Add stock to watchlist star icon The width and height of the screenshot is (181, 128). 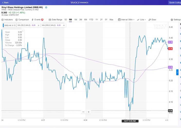(x=46, y=7)
